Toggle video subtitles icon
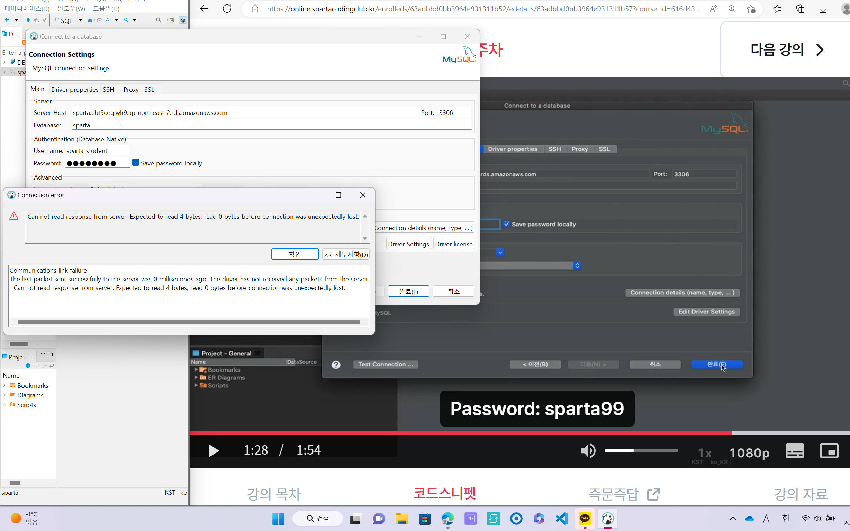 [795, 451]
